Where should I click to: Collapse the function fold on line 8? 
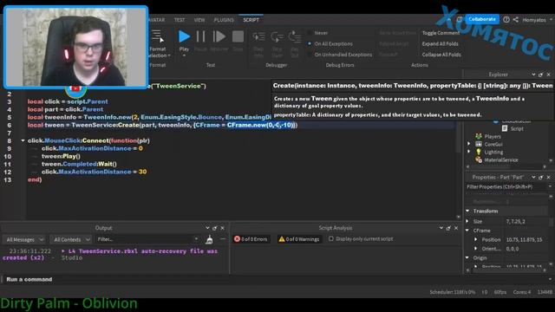click(23, 140)
